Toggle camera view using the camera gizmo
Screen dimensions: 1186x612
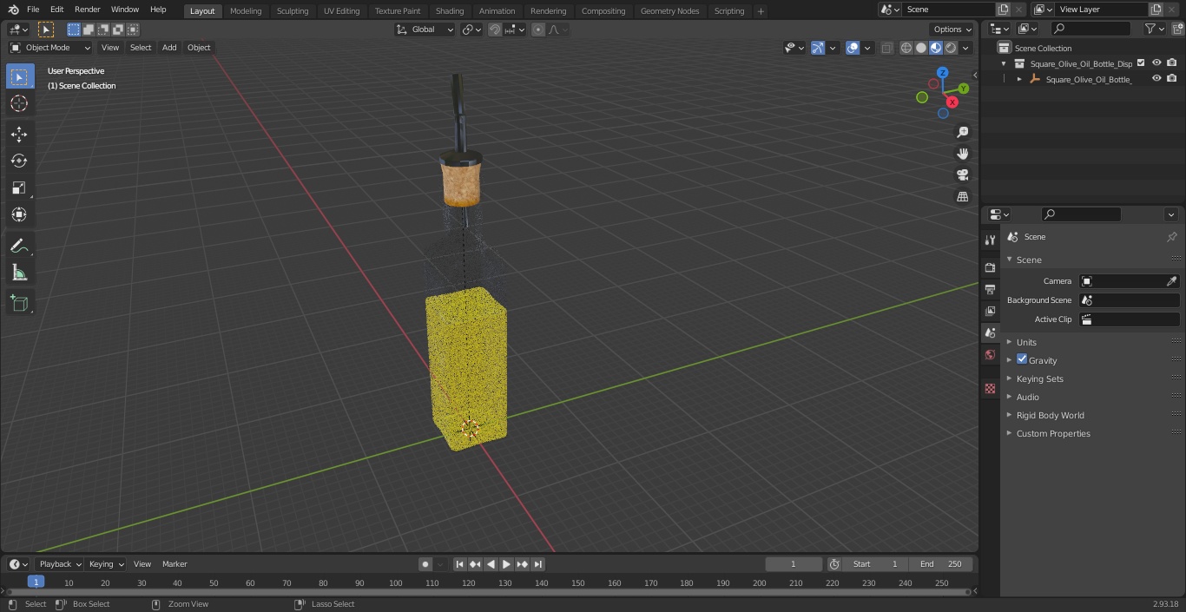[962, 174]
